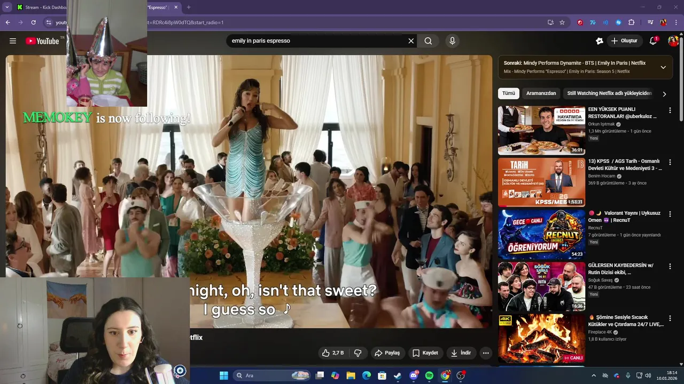Viewport: 684px width, 384px height.
Task: Open Discord from the taskbar
Action: coord(414,375)
